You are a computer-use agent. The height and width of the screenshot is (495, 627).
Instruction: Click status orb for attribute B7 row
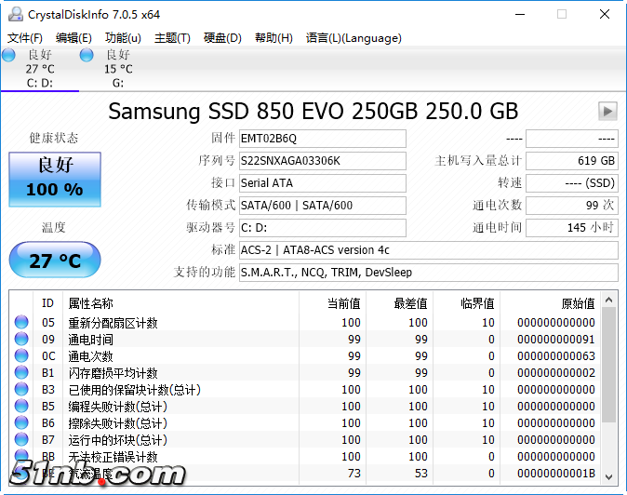click(x=21, y=439)
